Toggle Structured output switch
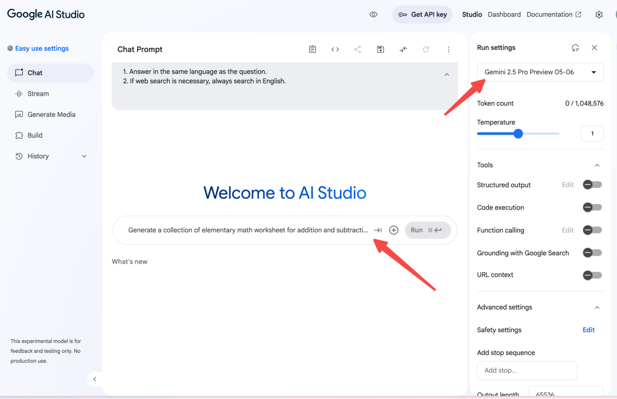 click(592, 184)
